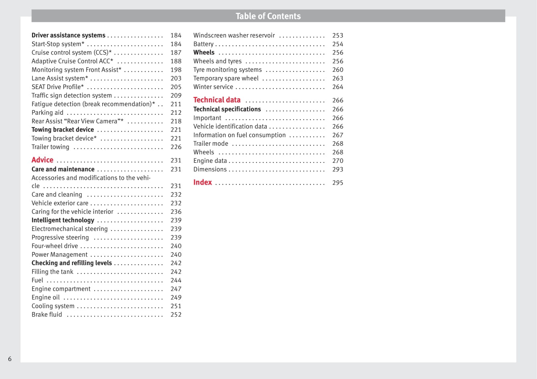
Task: Click the red Technical data heading
Action: point(217,100)
